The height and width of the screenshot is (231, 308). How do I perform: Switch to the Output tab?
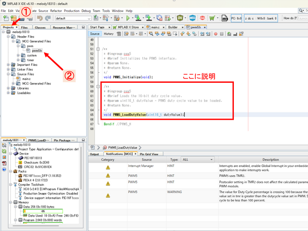click(x=94, y=154)
